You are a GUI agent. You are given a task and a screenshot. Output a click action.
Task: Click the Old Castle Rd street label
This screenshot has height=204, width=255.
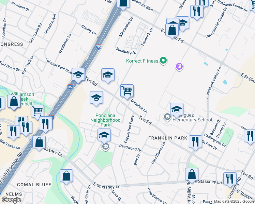pos(36,33)
